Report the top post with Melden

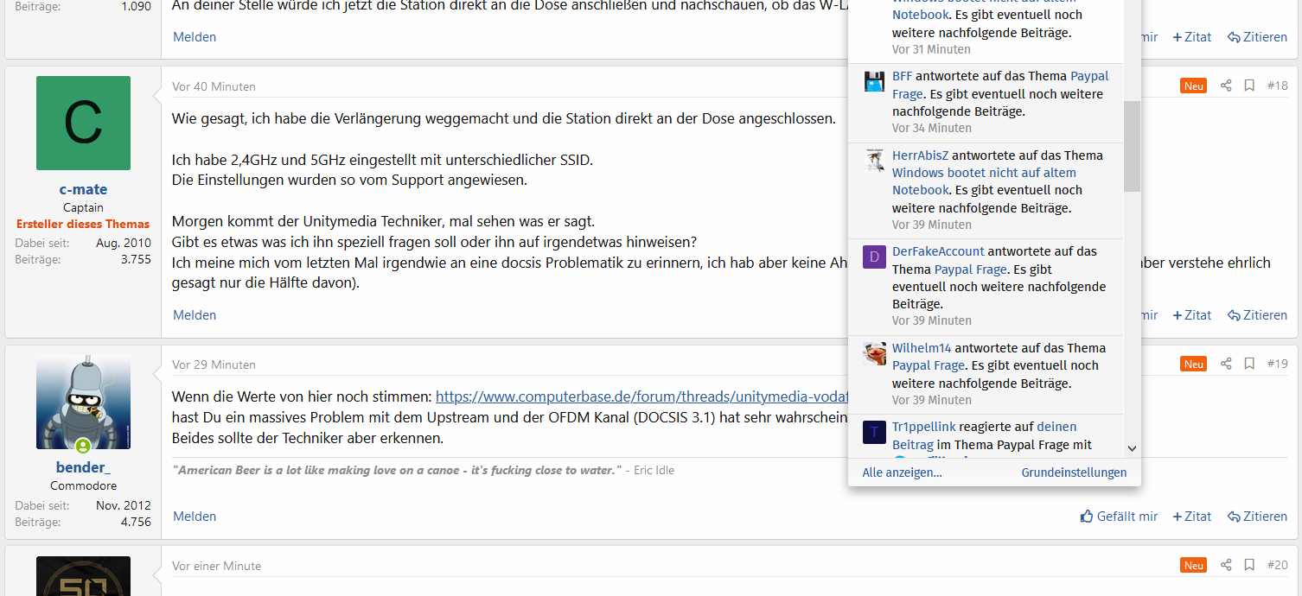click(195, 37)
